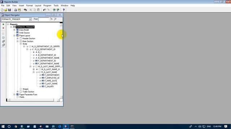Click the Connect to database icon
Screen dimensions: 231x129
pyautogui.click(x=25, y=10)
